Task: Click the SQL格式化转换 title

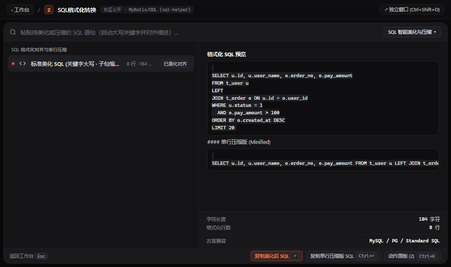Action: pos(77,10)
